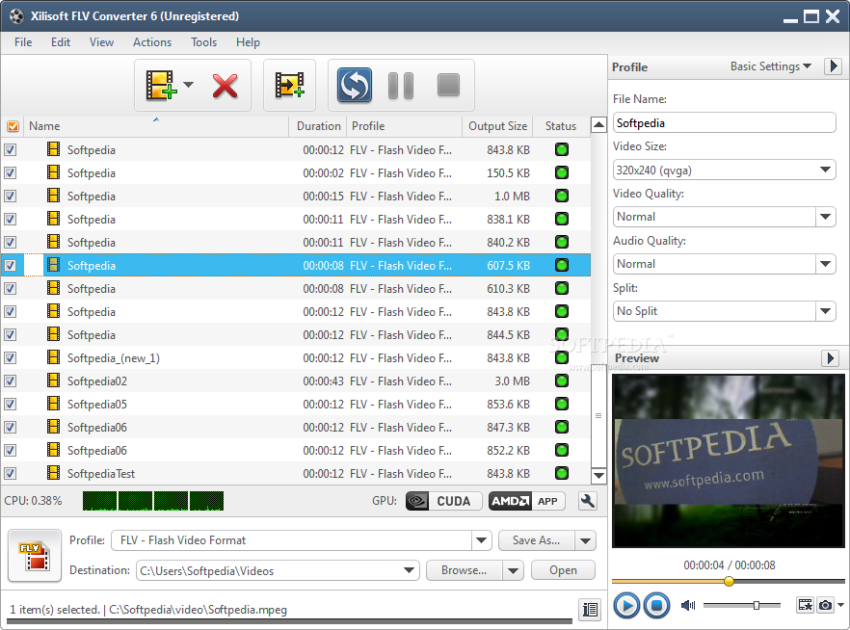Uncheck the 1.0 MB row checkbox
The height and width of the screenshot is (630, 850).
pyautogui.click(x=11, y=197)
